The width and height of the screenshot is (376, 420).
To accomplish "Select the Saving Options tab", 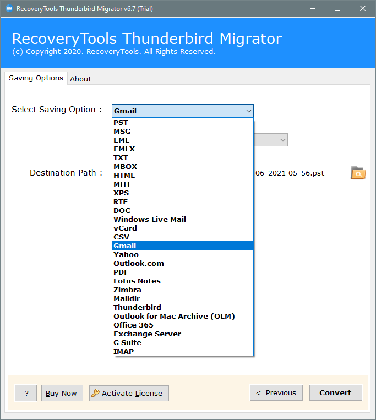I will pyautogui.click(x=36, y=78).
